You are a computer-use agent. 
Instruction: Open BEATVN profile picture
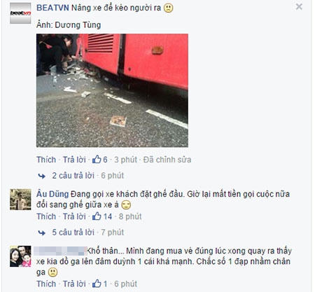pyautogui.click(x=20, y=13)
